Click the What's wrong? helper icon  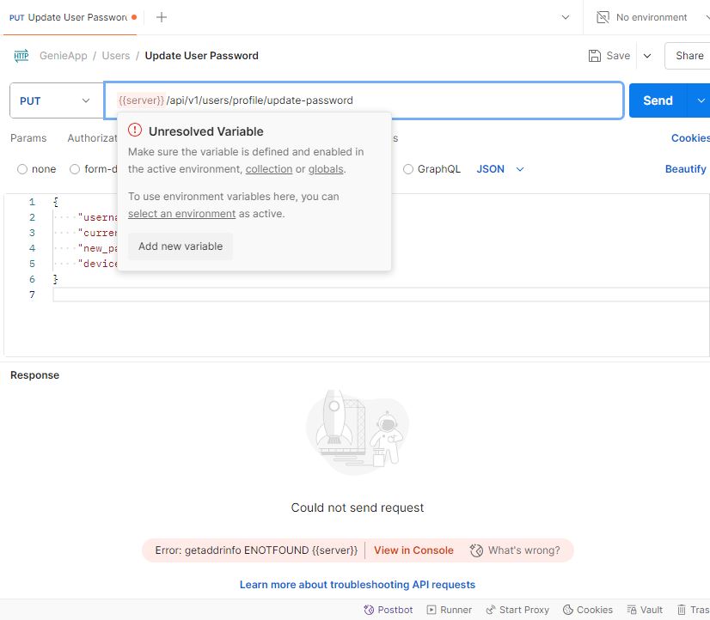coord(476,550)
